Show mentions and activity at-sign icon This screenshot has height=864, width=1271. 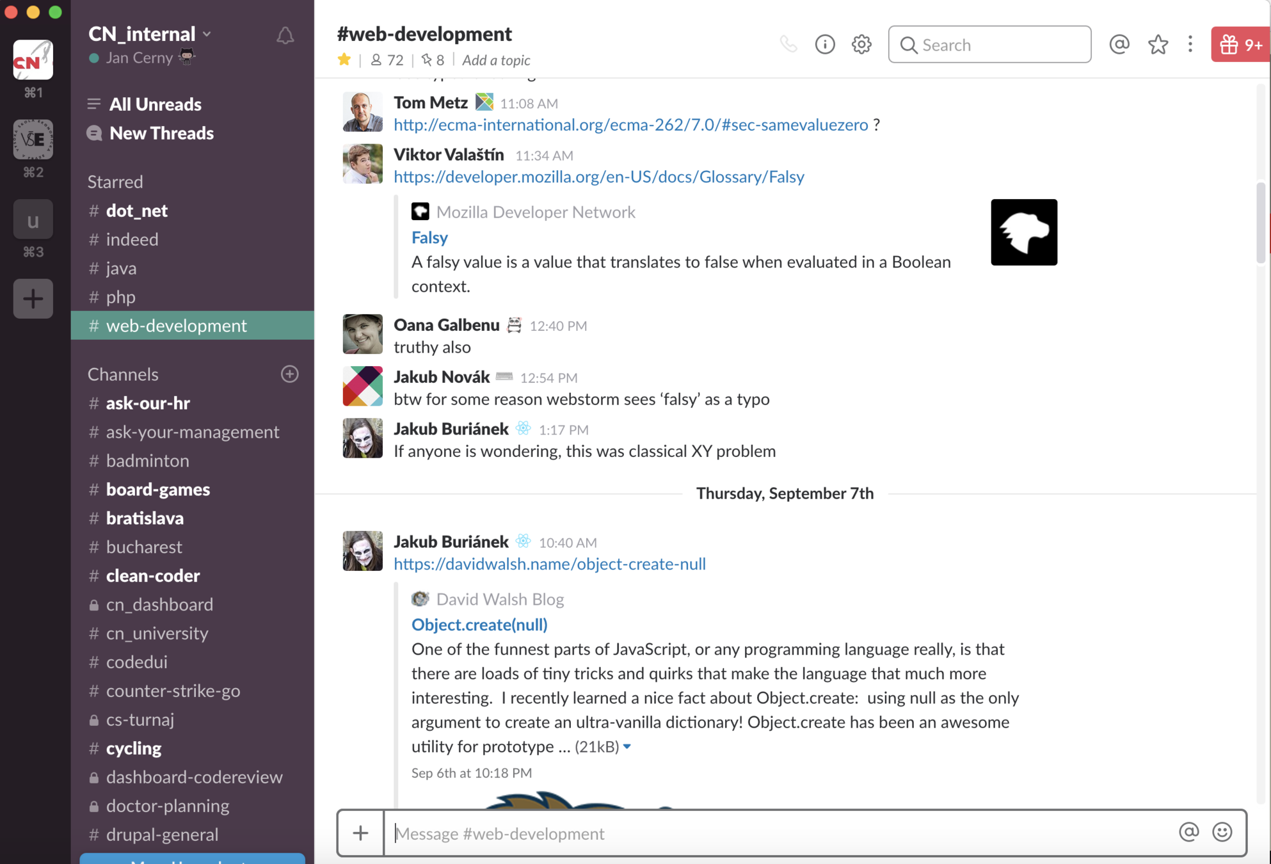(1119, 44)
